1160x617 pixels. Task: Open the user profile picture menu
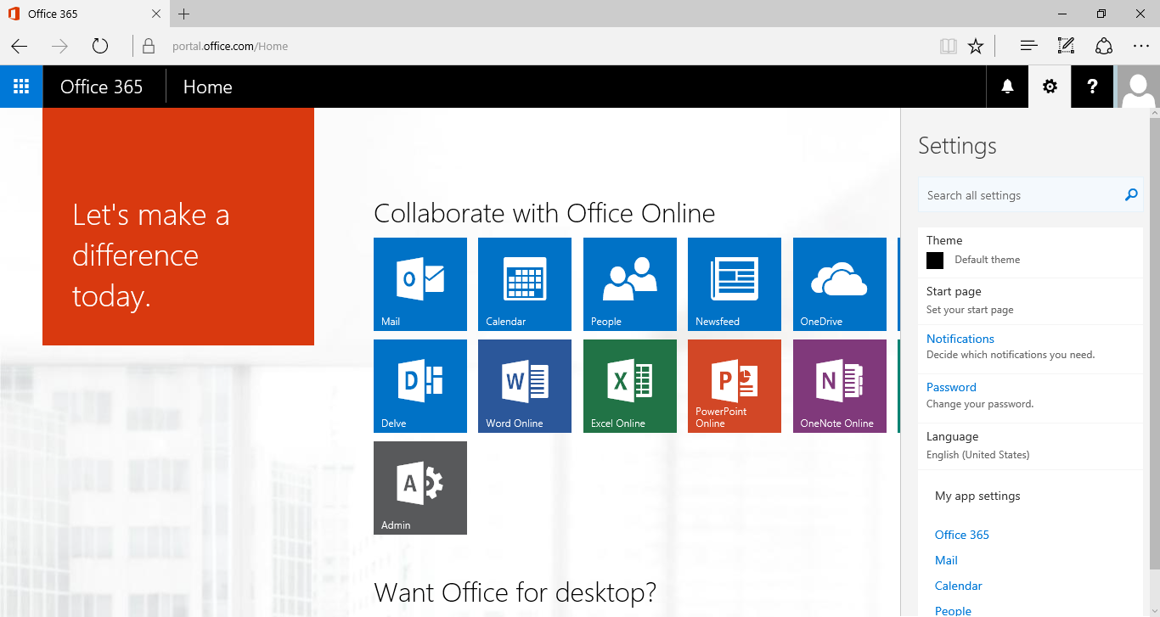click(1138, 87)
